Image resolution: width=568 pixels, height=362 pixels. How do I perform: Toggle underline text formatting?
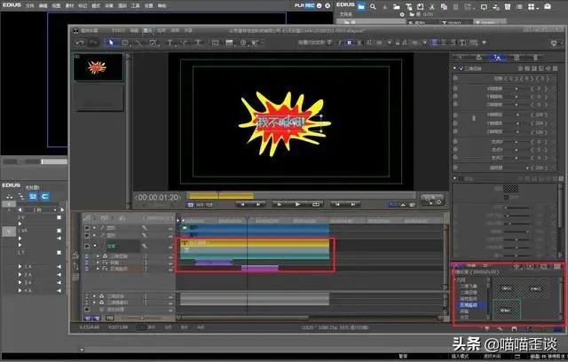point(359,43)
